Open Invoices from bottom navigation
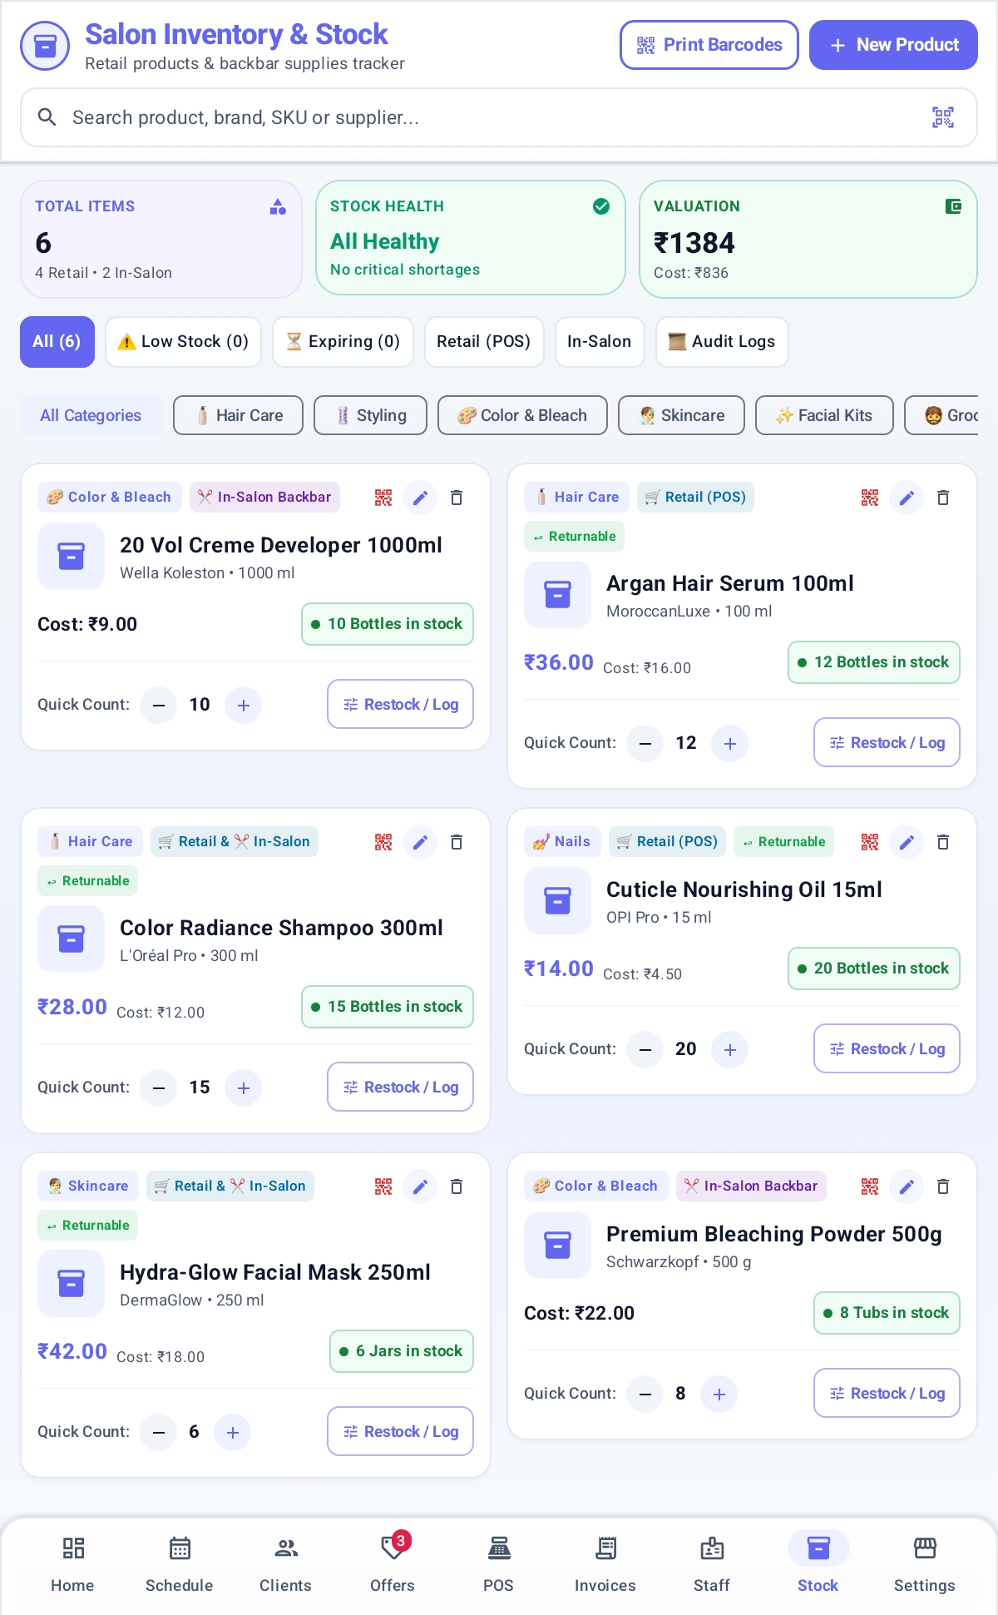The image size is (998, 1615). (x=605, y=1564)
